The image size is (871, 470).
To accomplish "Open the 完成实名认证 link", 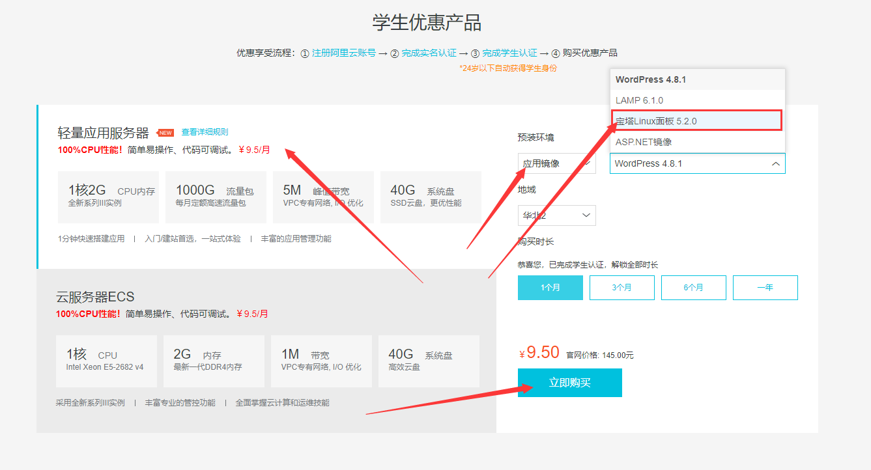I will point(429,53).
